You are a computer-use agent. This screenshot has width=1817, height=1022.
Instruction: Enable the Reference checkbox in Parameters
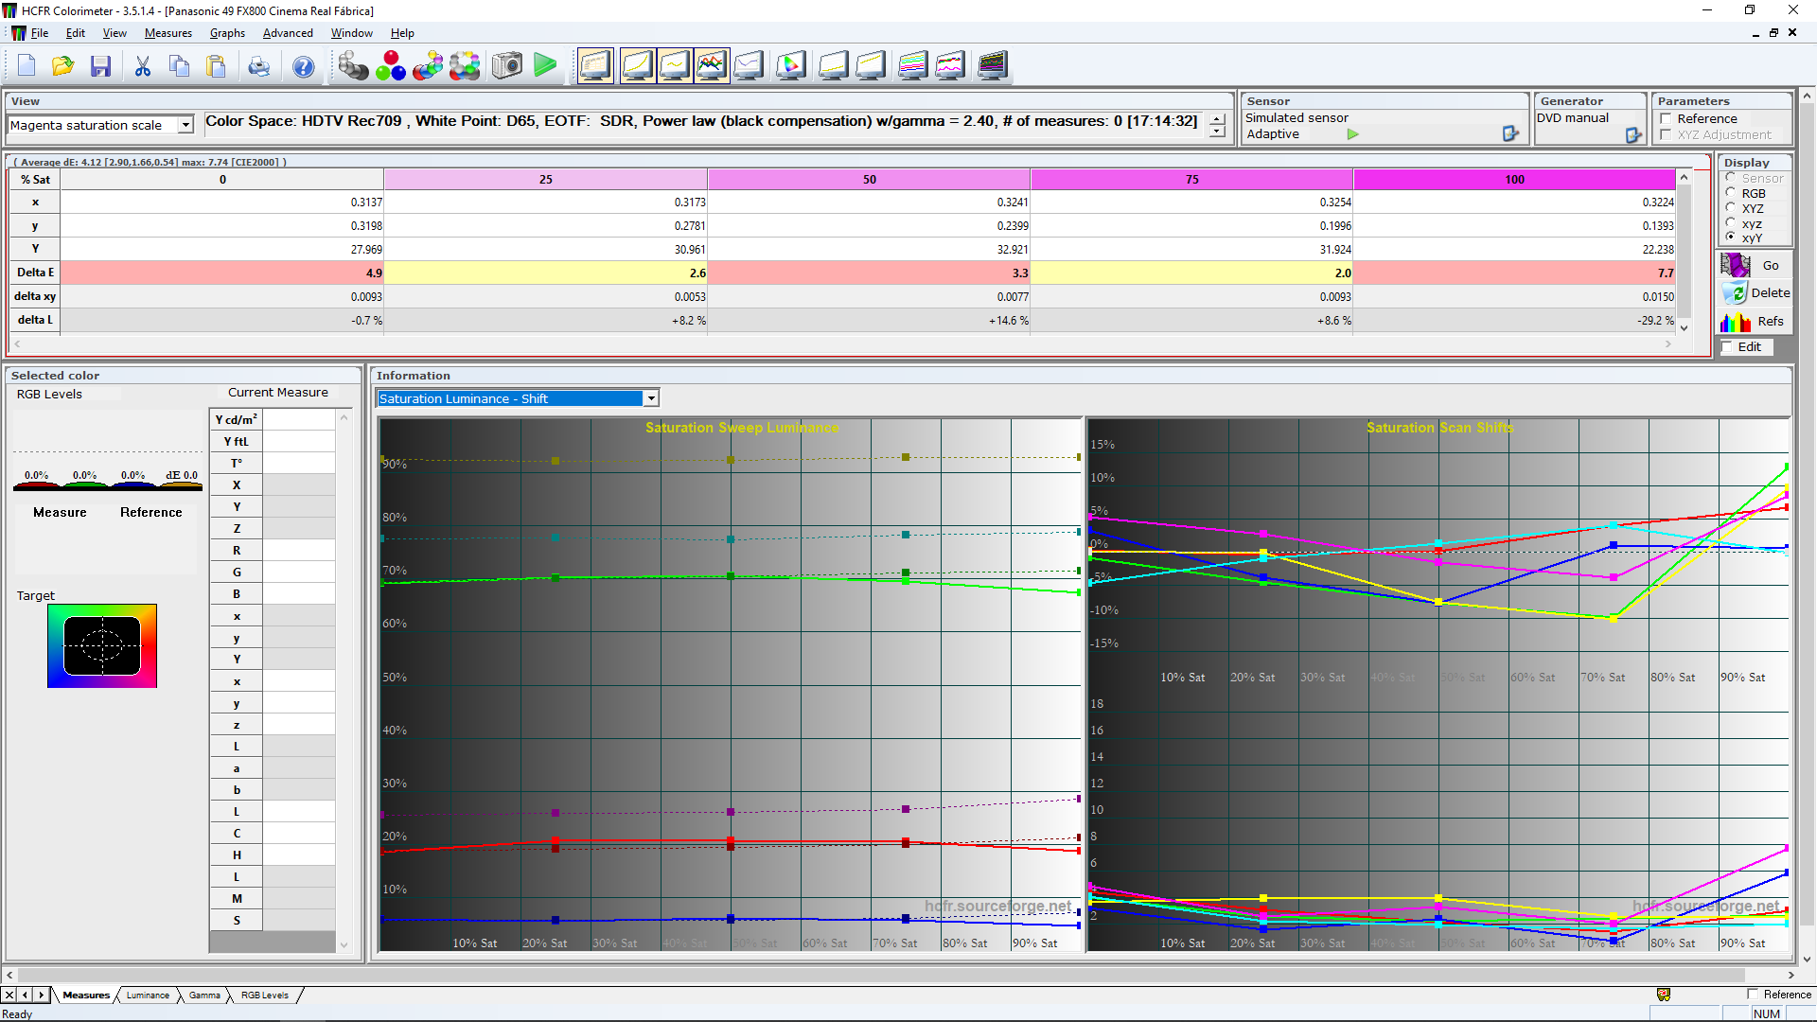tap(1666, 119)
